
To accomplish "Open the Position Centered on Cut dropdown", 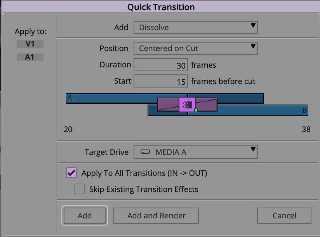I will pos(195,48).
